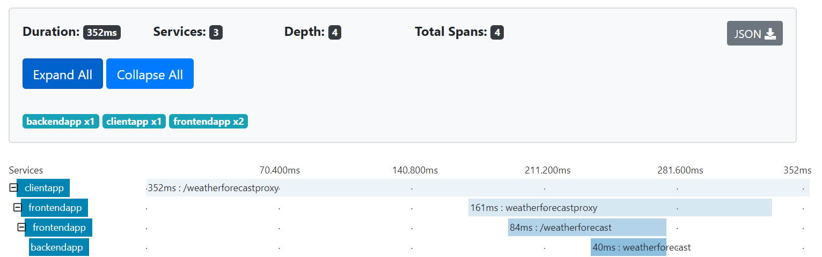
Task: Collapse the clientapp tree node
Action: tap(13, 188)
